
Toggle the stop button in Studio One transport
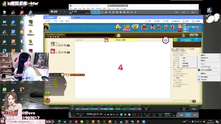point(121,114)
